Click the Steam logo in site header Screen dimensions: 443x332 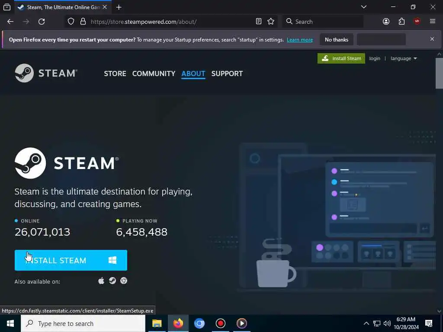pos(46,73)
